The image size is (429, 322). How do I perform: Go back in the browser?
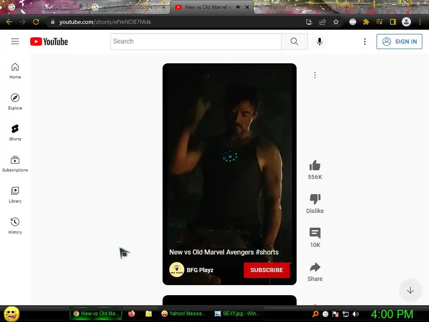pyautogui.click(x=9, y=22)
